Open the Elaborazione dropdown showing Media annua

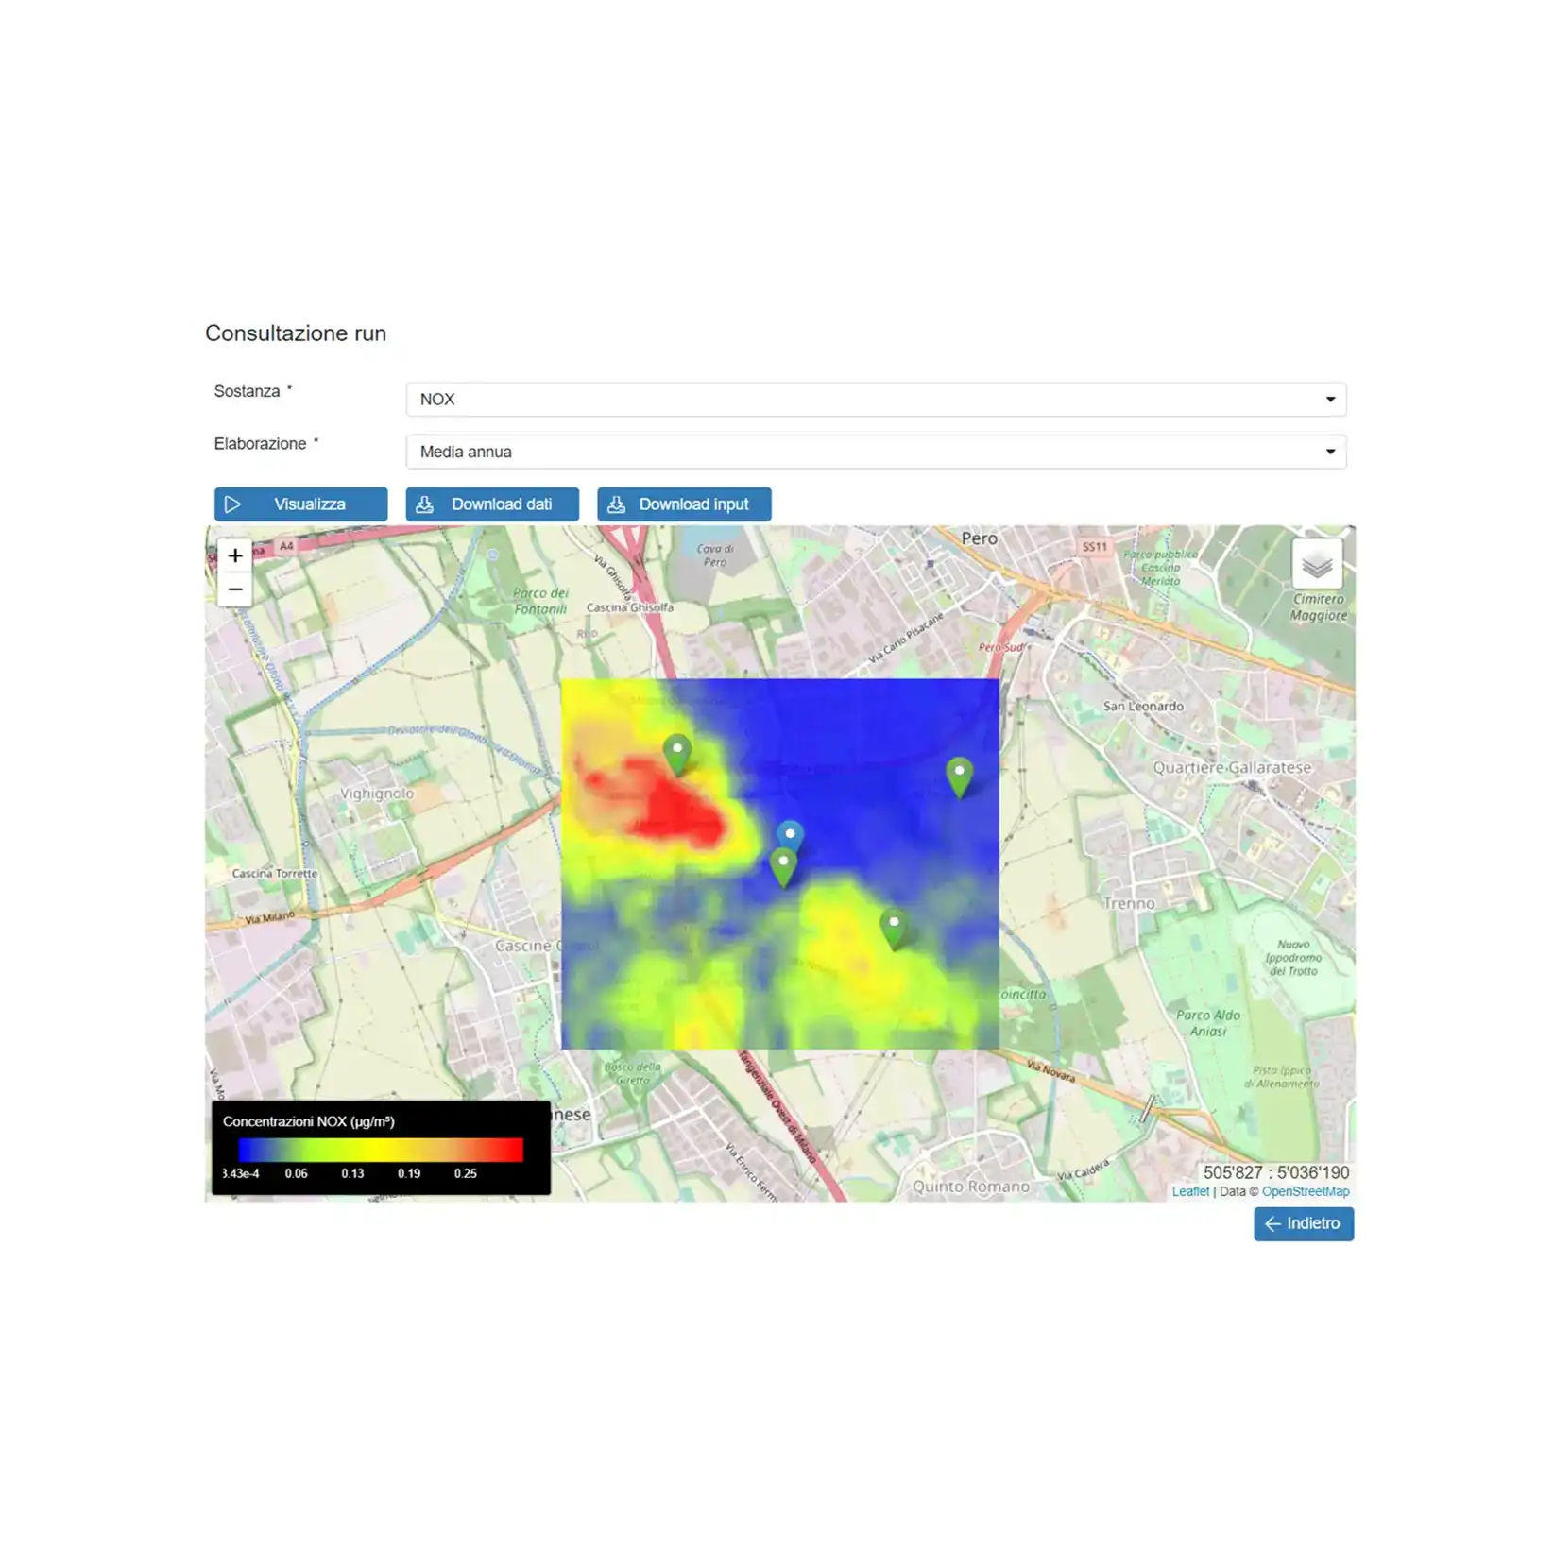876,452
